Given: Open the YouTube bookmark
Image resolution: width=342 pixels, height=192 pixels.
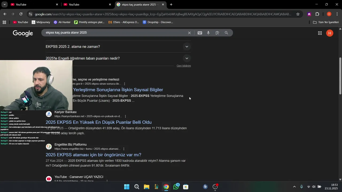Looking at the screenshot, I should (x=21, y=22).
